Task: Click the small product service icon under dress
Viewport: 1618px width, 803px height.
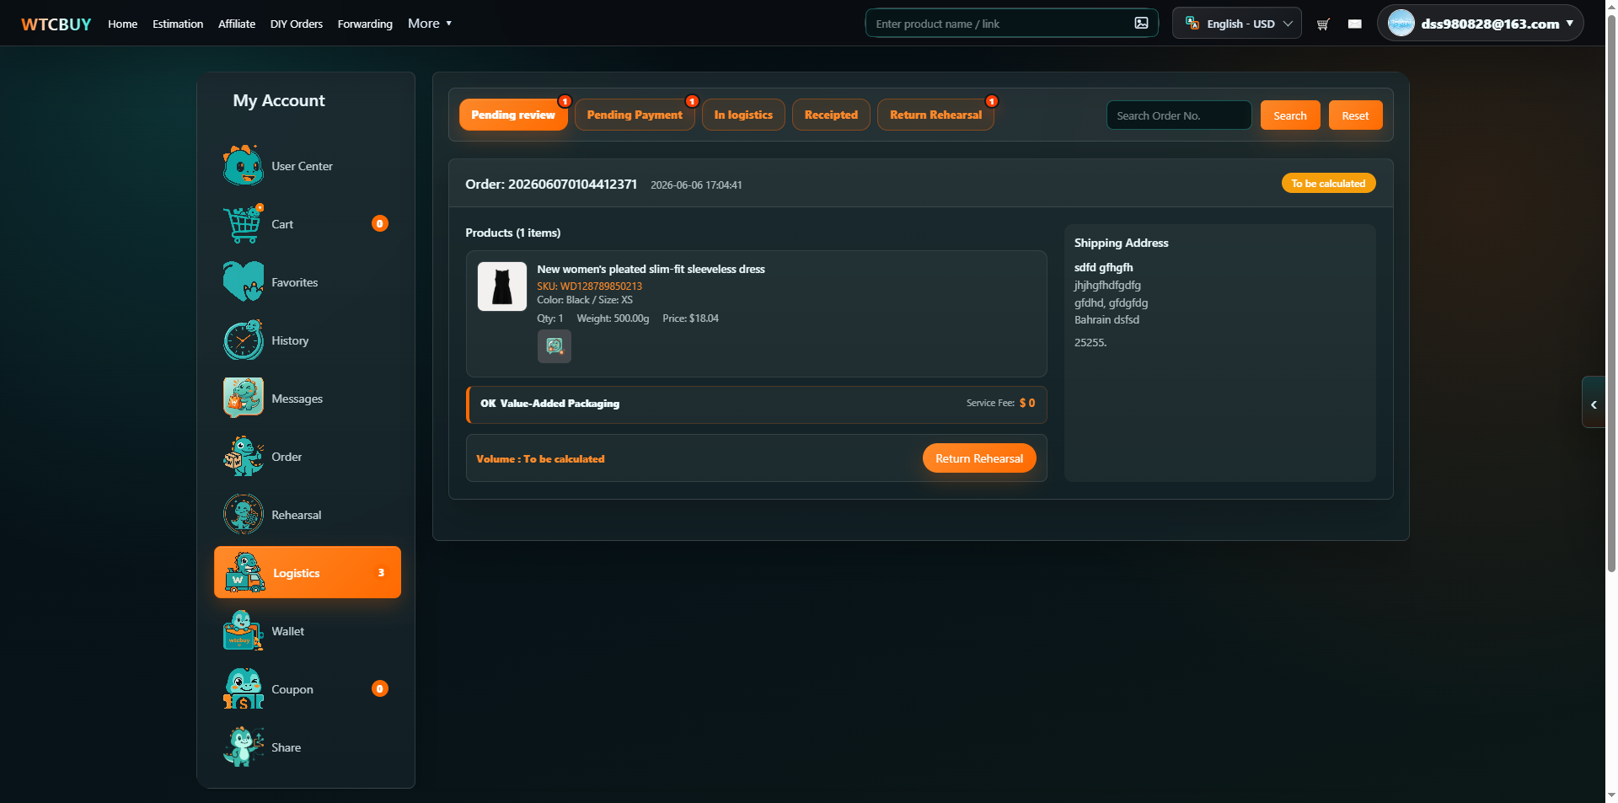Action: click(555, 346)
